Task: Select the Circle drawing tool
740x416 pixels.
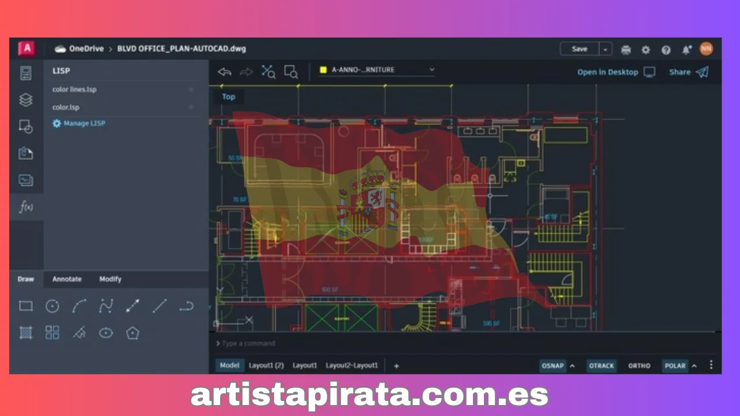Action: (52, 306)
